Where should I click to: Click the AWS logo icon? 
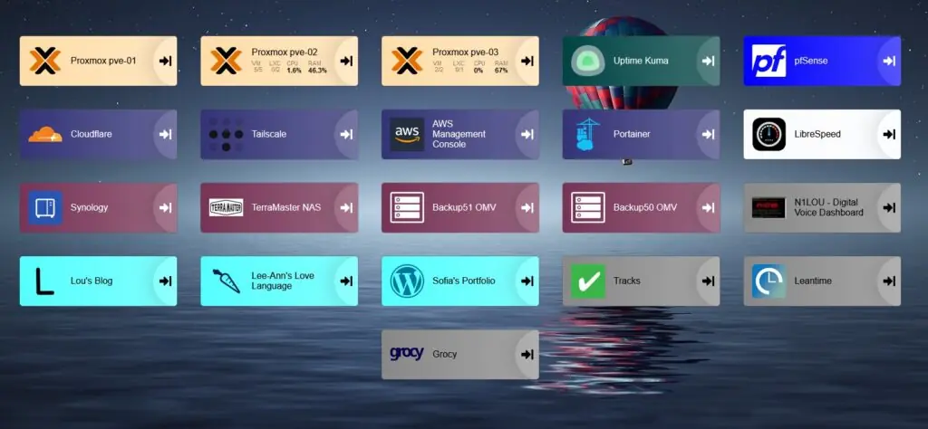point(407,134)
